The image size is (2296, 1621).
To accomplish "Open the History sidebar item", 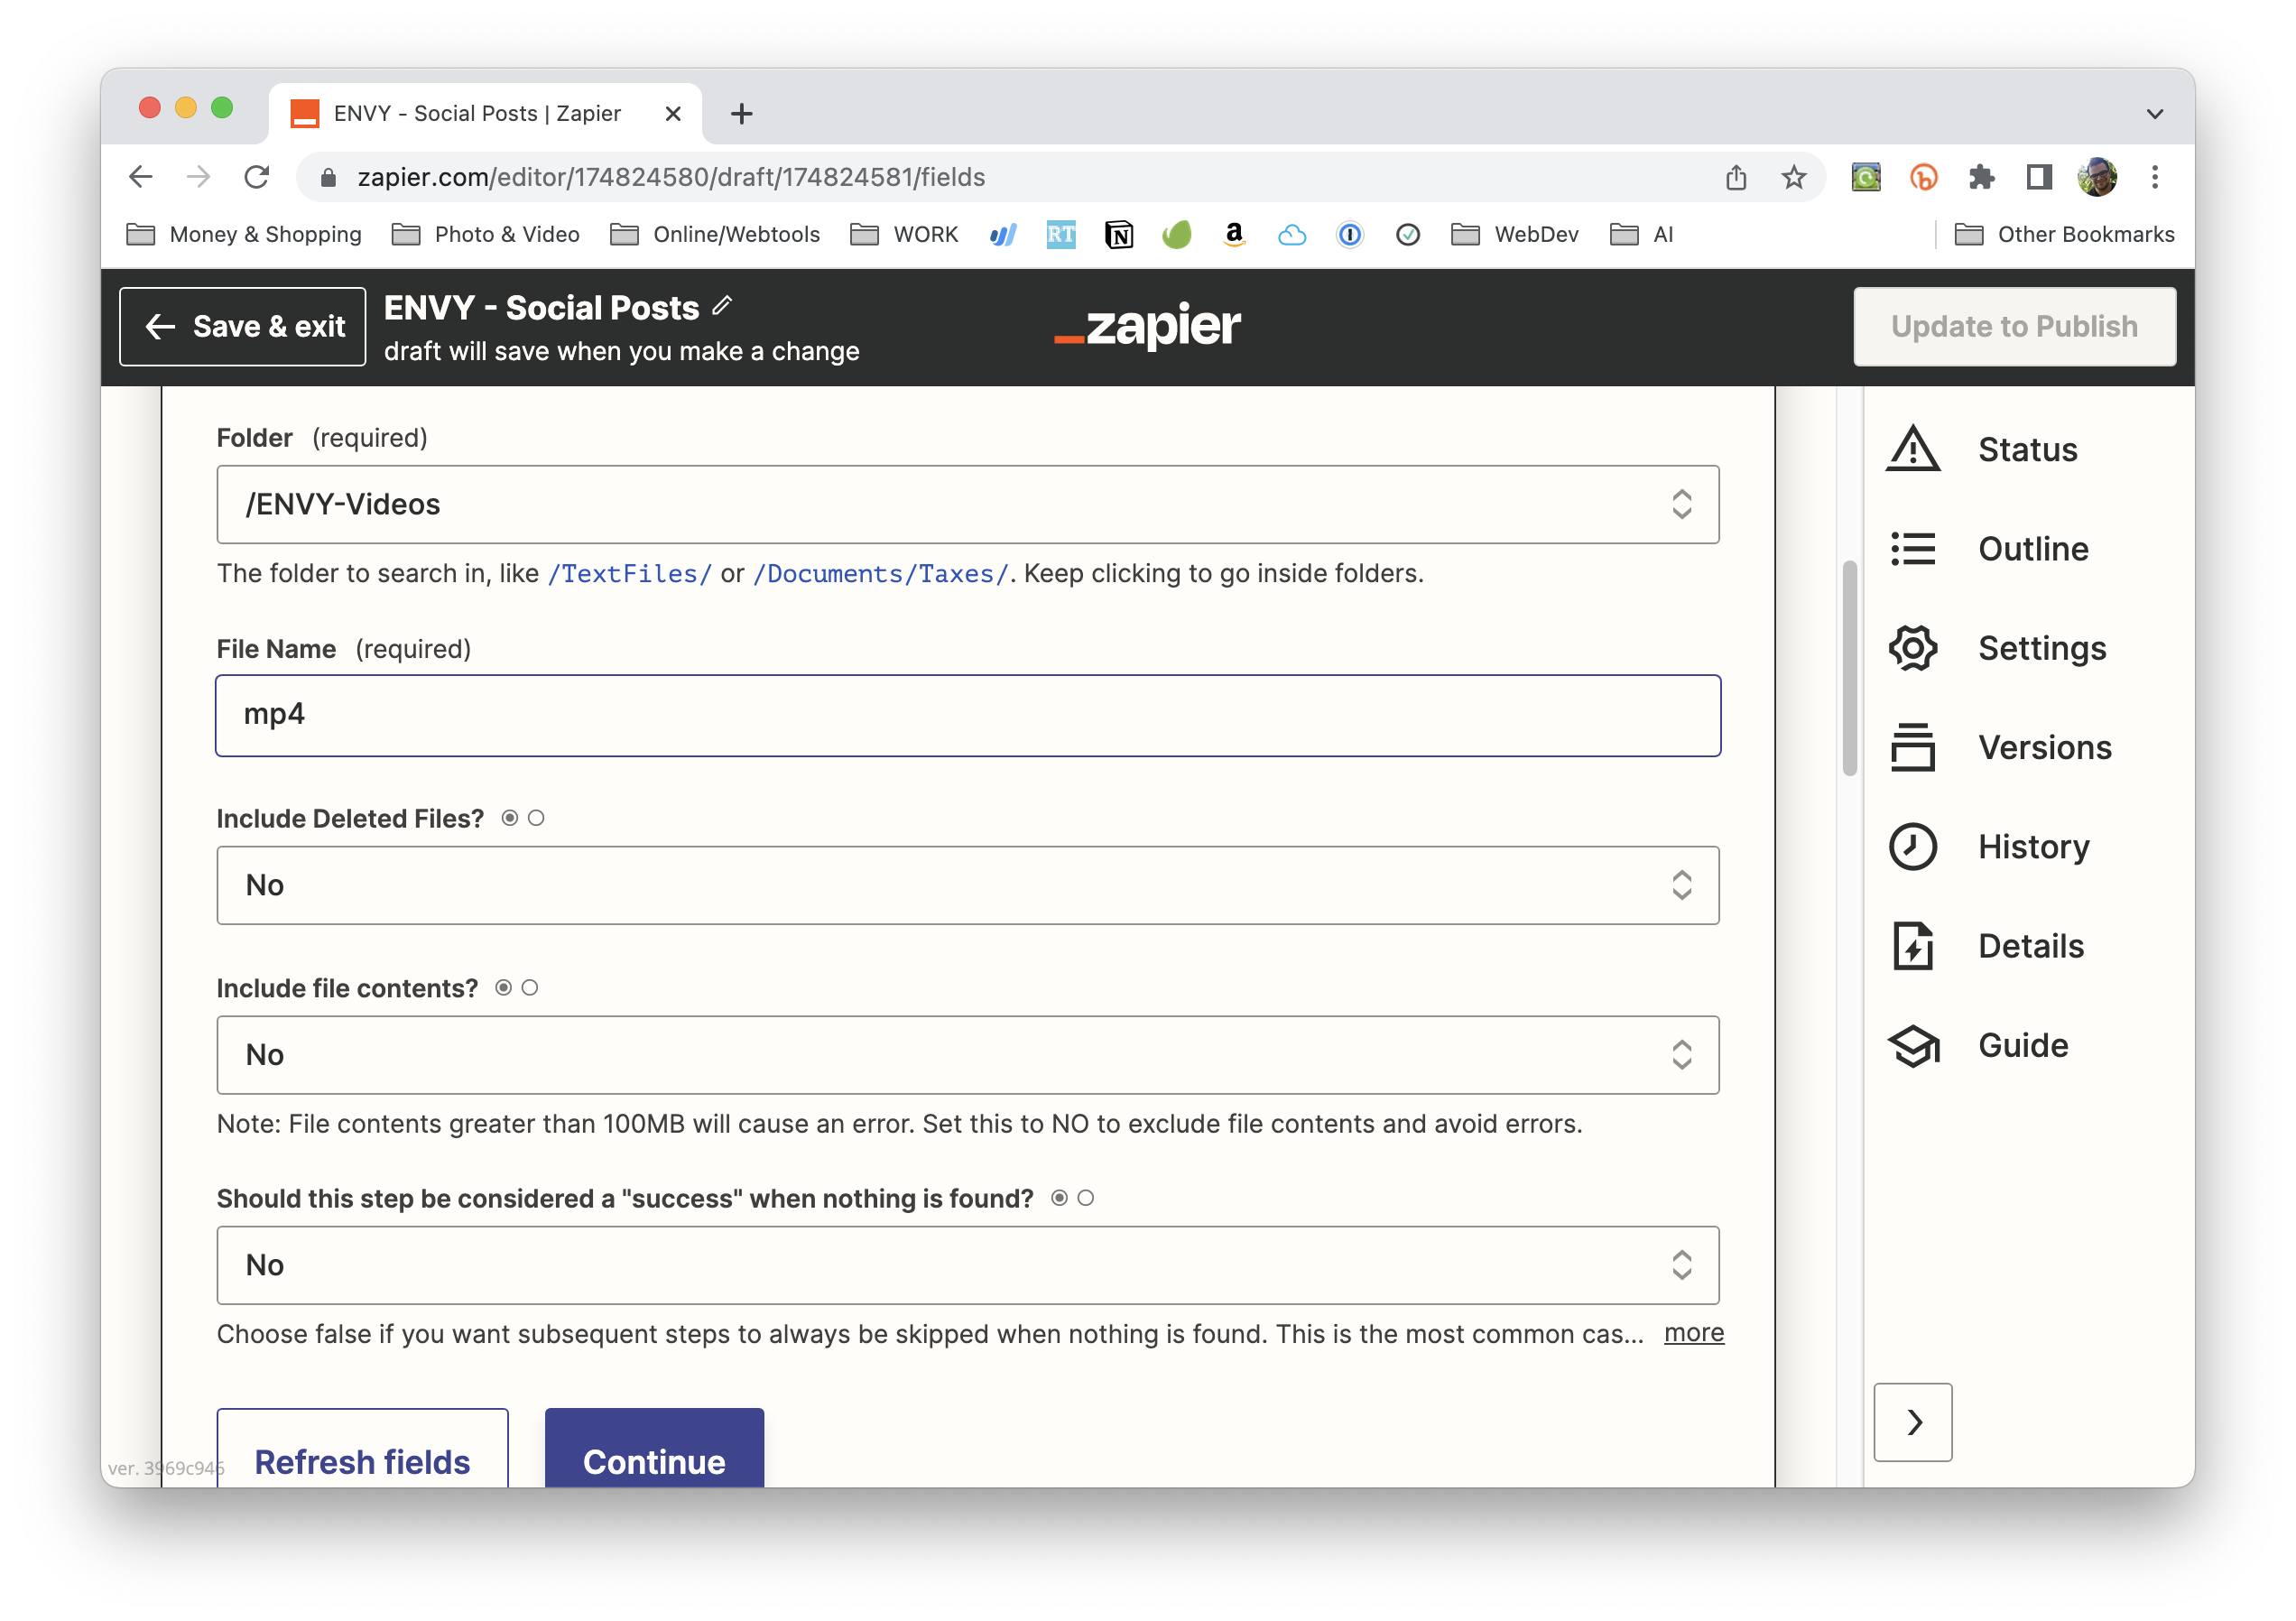I will click(1989, 847).
